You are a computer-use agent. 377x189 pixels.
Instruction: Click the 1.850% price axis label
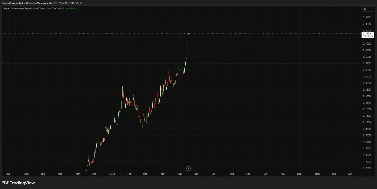pyautogui.click(x=367, y=155)
